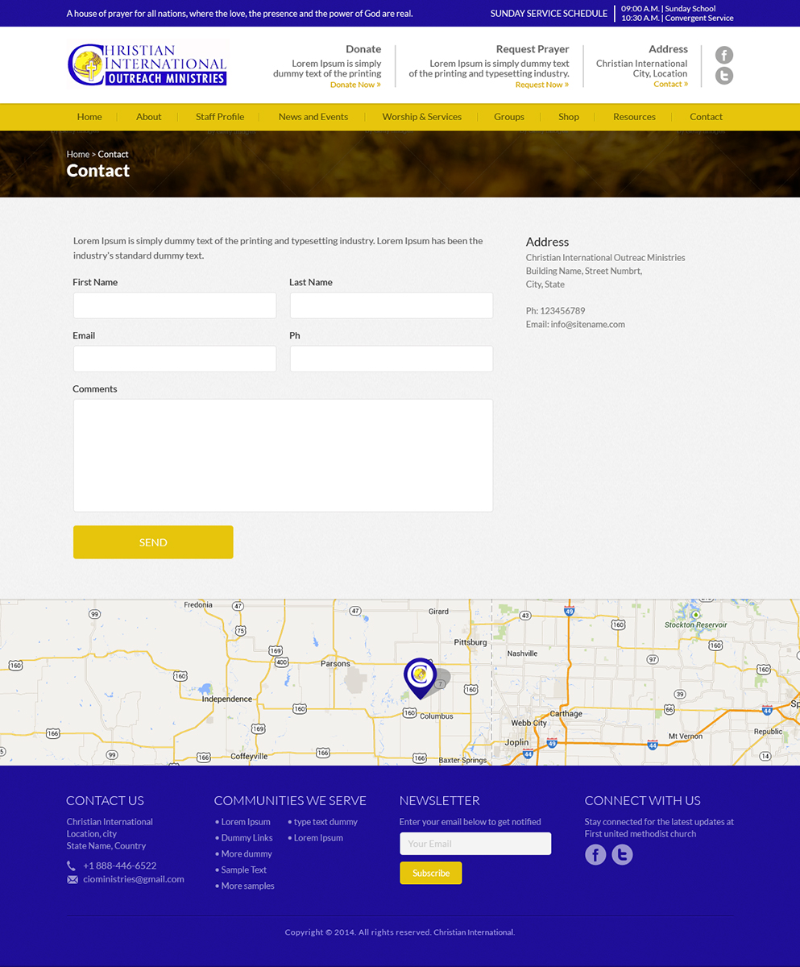Navigate to Worship & Services
Viewport: 800px width, 967px height.
(421, 116)
